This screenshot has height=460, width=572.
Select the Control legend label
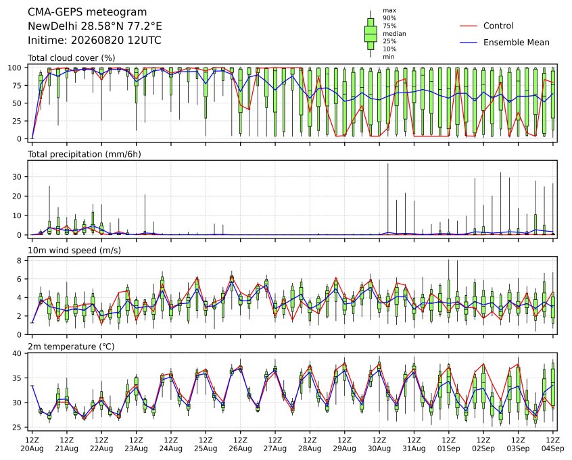tap(498, 26)
